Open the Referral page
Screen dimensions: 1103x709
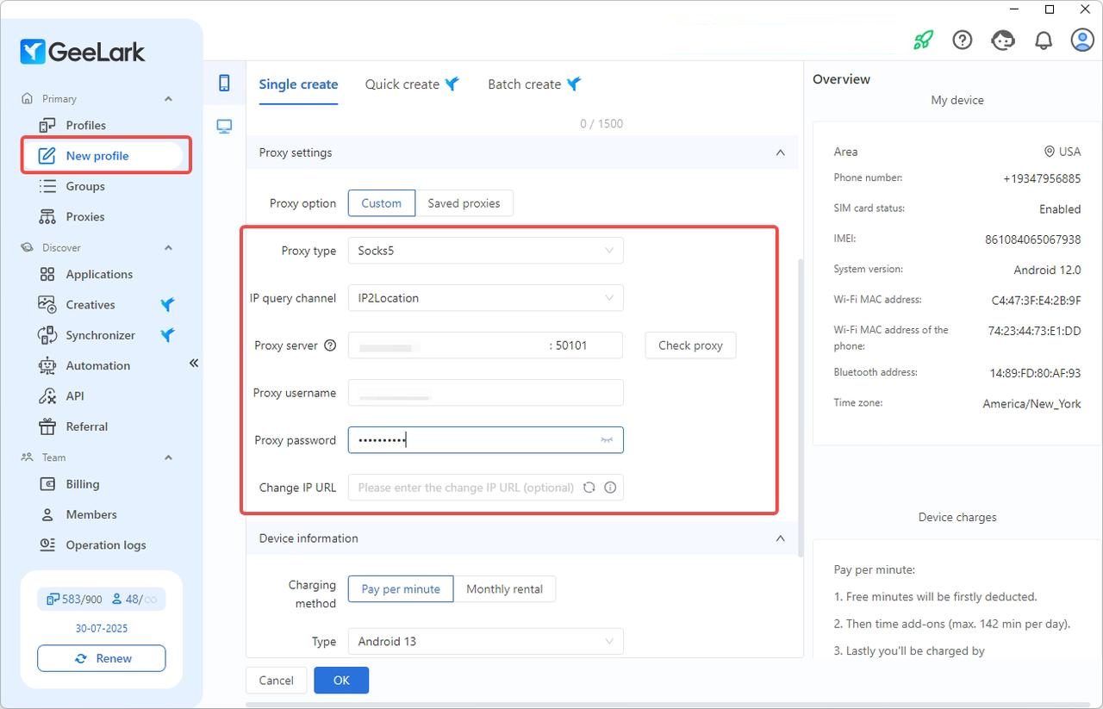pyautogui.click(x=86, y=426)
